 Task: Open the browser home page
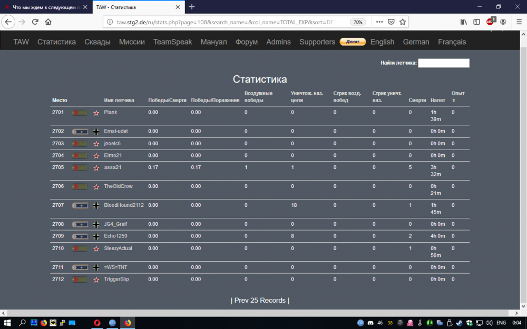[x=48, y=22]
